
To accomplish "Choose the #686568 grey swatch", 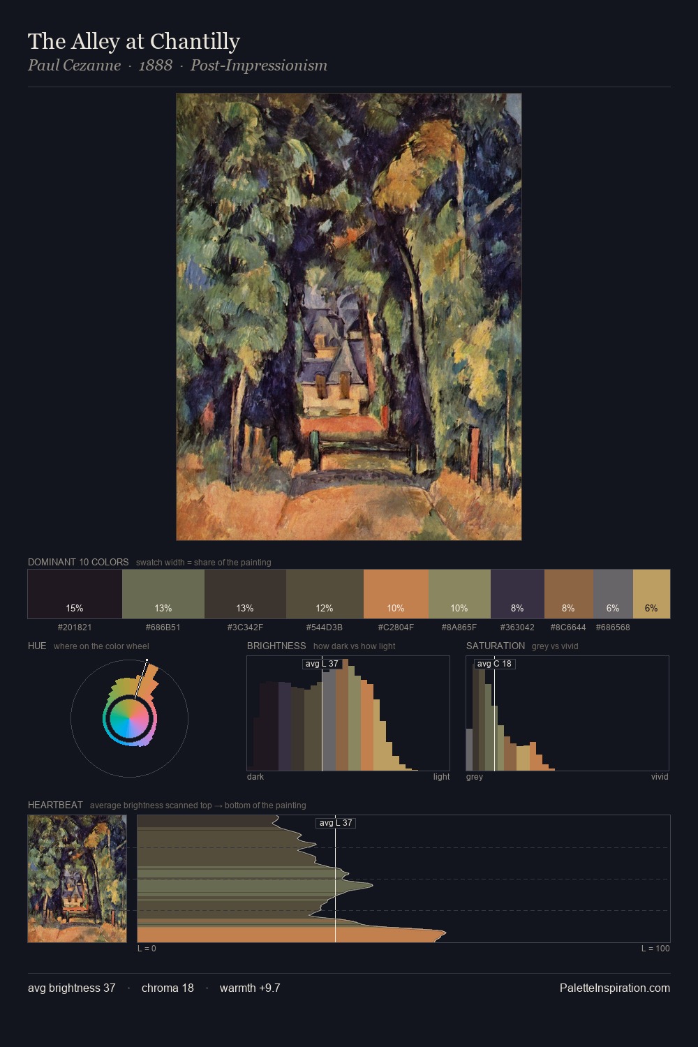I will click(x=613, y=594).
